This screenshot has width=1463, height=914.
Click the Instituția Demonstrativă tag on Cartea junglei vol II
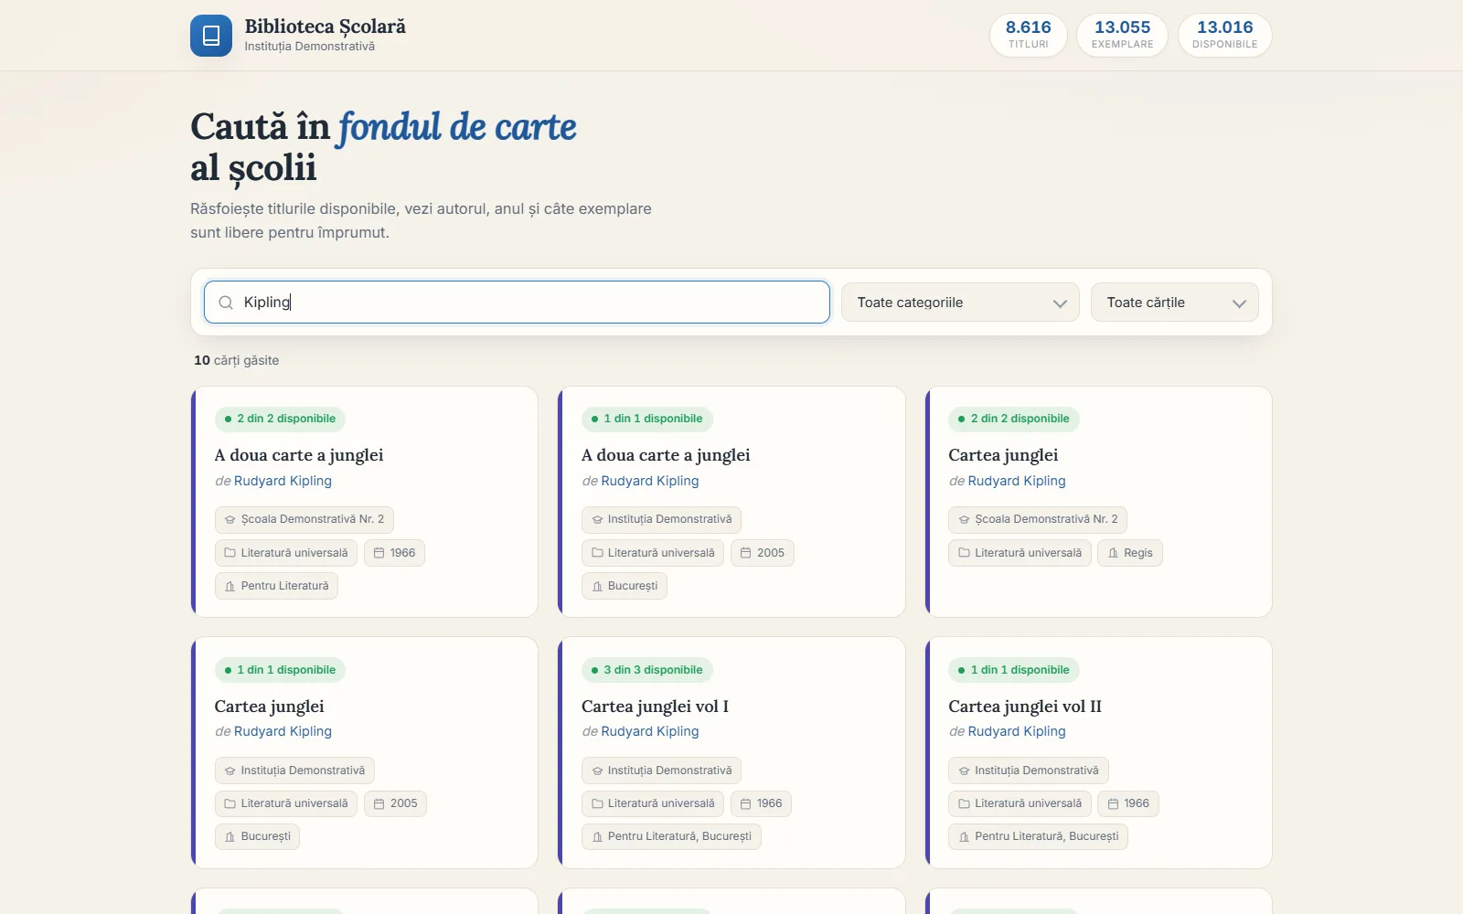coord(1028,771)
